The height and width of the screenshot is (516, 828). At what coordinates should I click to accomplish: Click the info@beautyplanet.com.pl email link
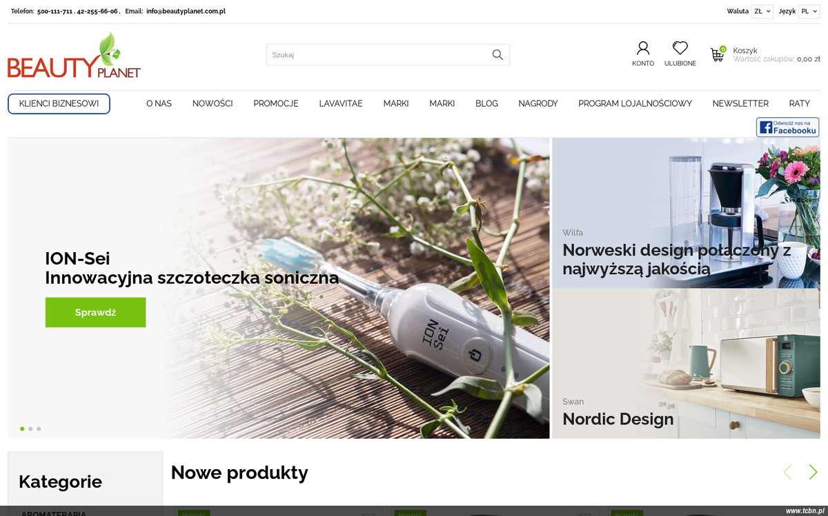[186, 11]
